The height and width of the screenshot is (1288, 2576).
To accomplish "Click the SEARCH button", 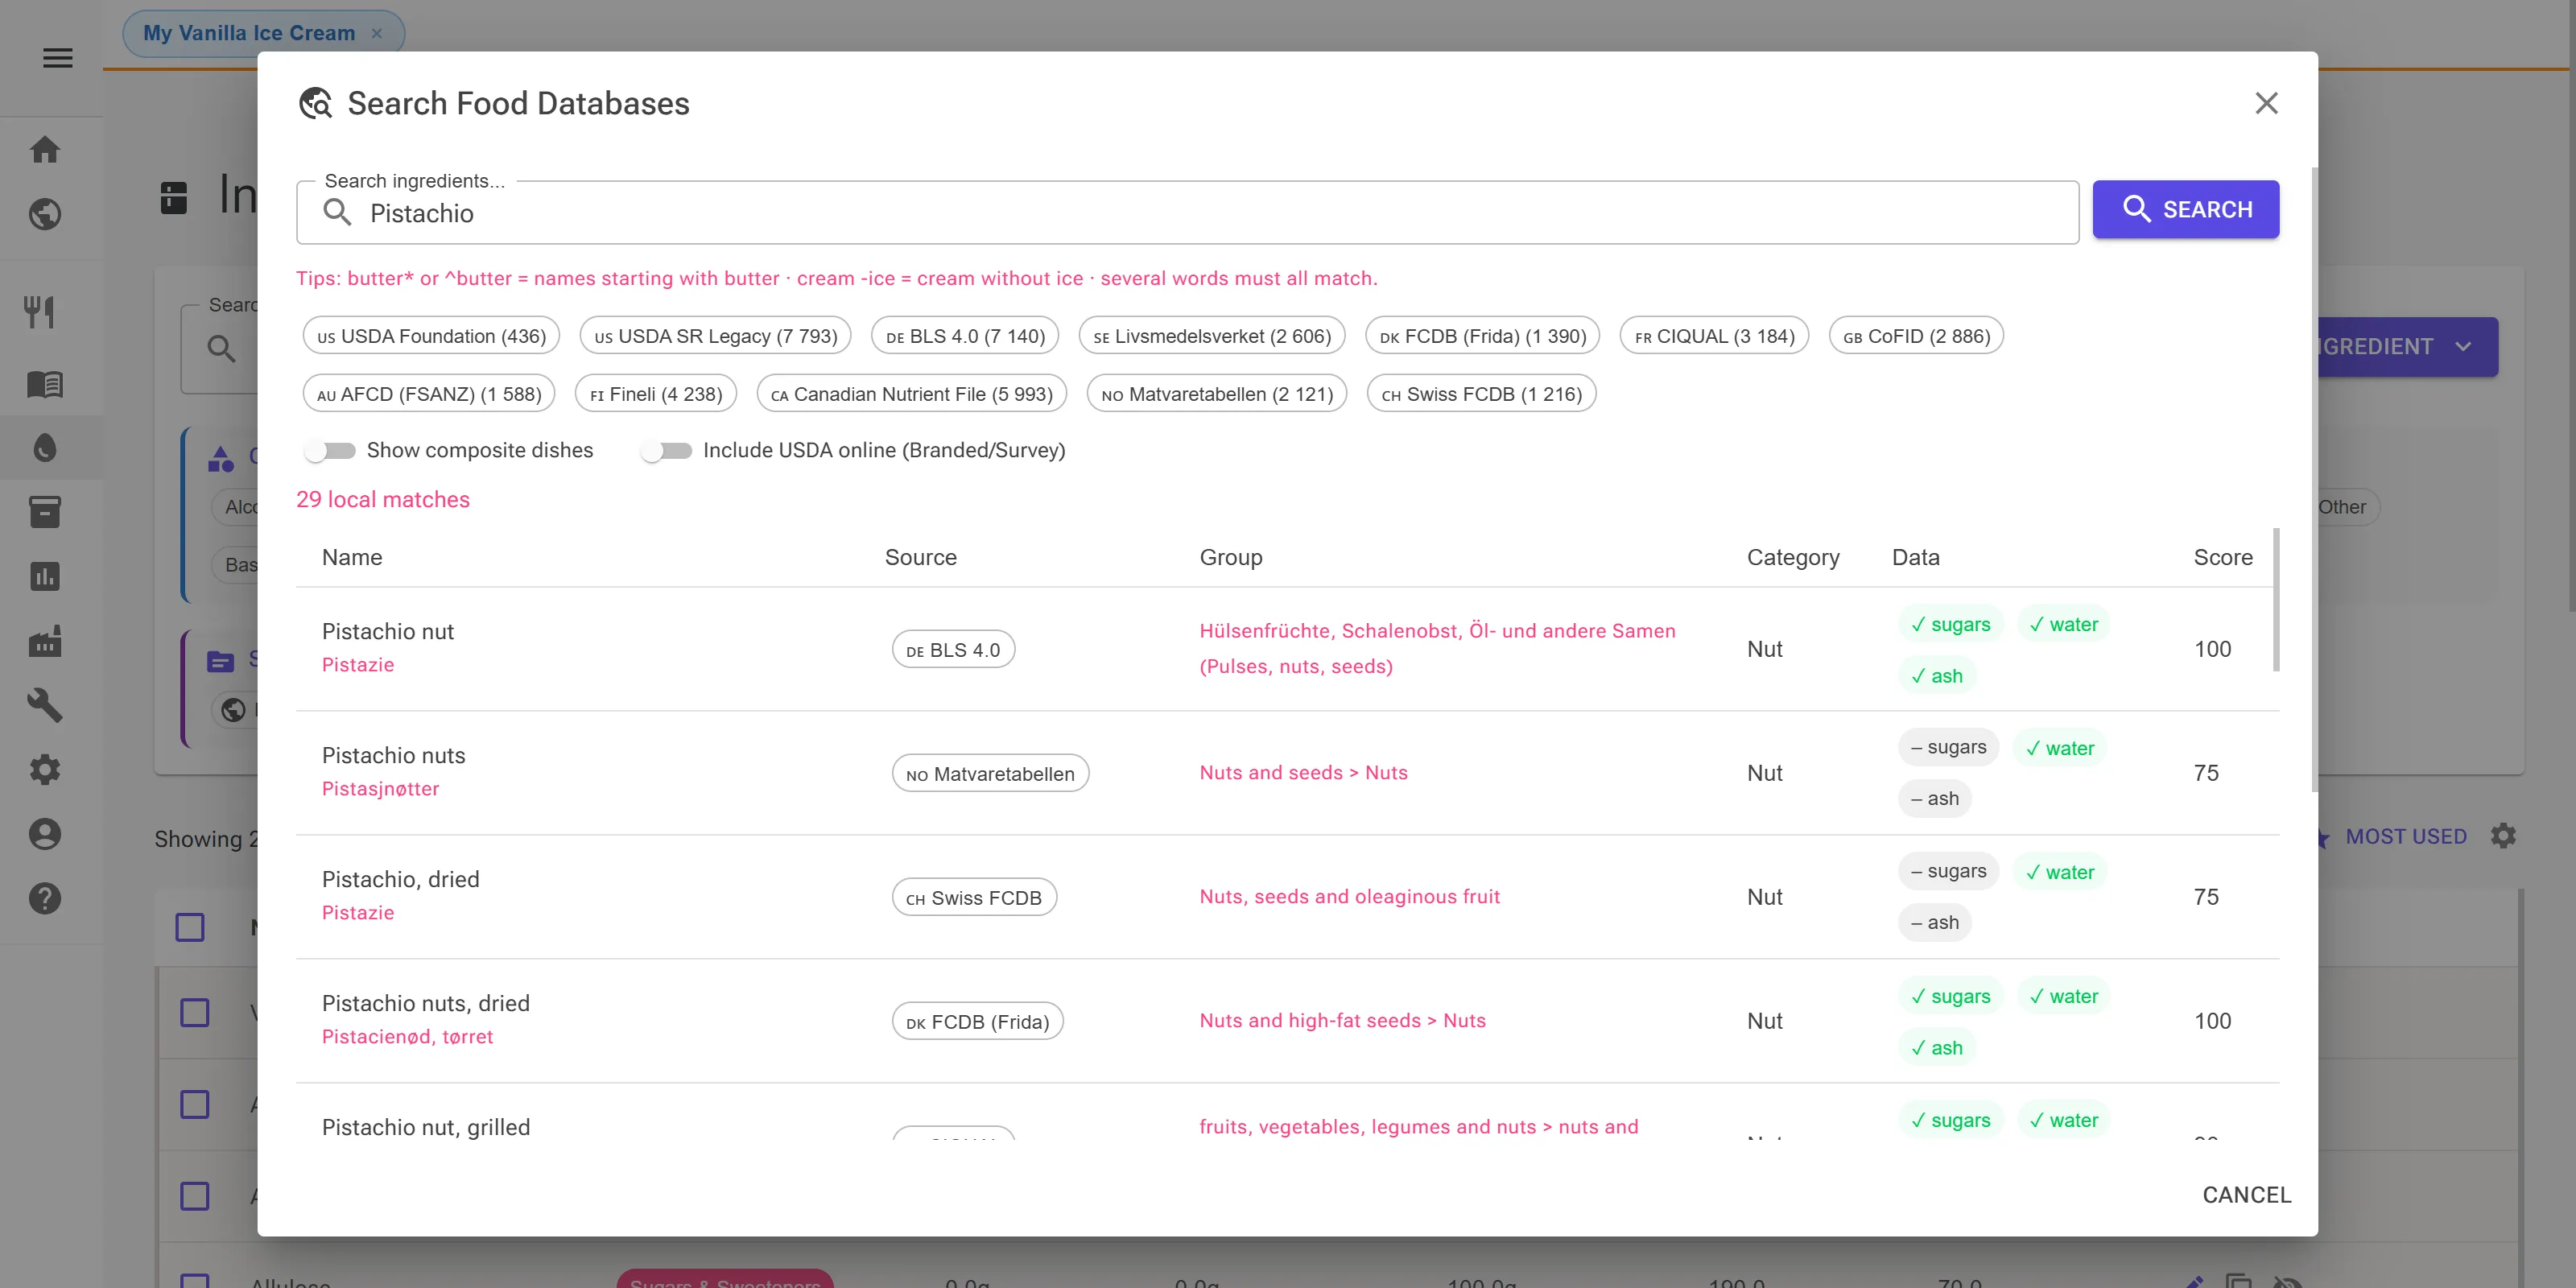I will [2186, 209].
